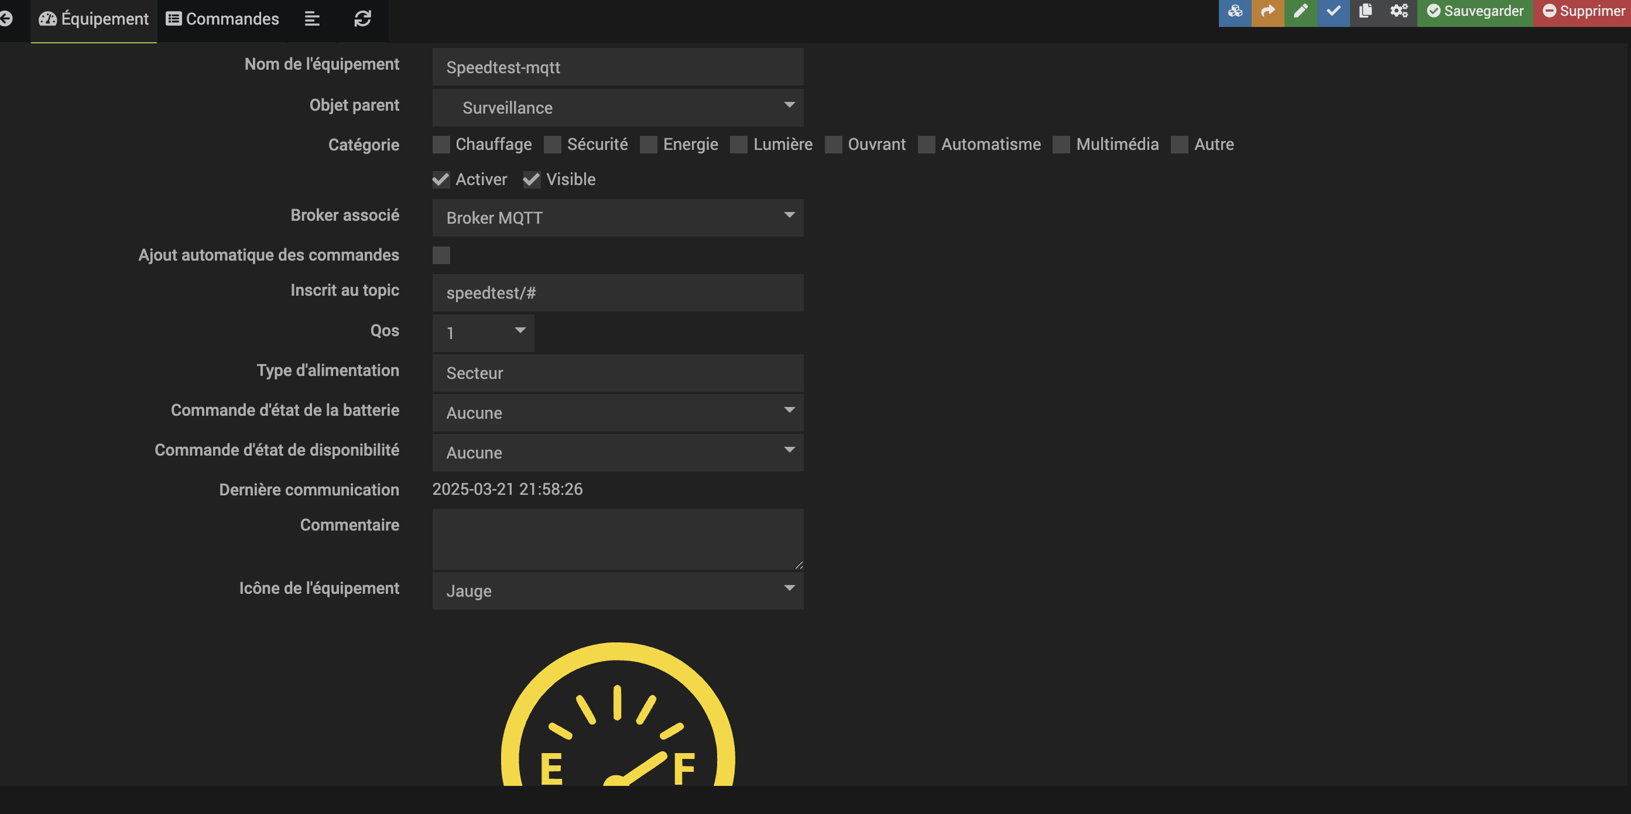The width and height of the screenshot is (1631, 814).
Task: Click the last communication timestamp 2025-03-21 21:58:26
Action: pyautogui.click(x=508, y=489)
